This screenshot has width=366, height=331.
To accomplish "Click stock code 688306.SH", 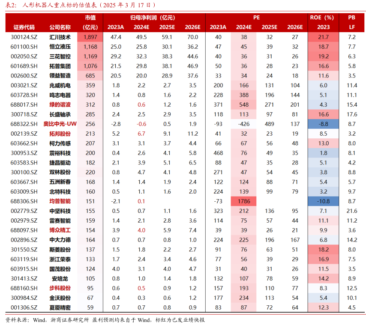I will (x=24, y=201).
